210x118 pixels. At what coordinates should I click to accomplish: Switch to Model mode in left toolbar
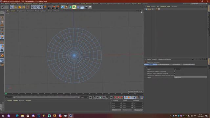tap(2, 17)
